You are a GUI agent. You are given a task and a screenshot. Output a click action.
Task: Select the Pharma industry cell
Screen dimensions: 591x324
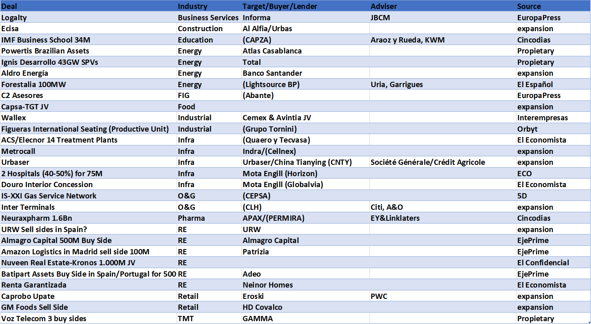[209, 218]
